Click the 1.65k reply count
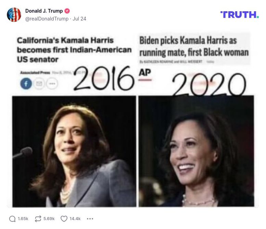 [24, 219]
